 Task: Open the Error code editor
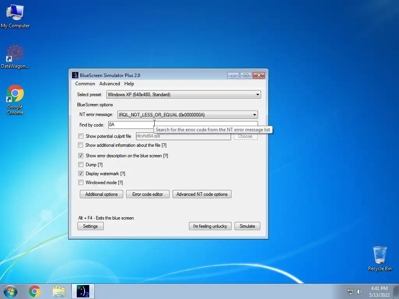[148, 194]
